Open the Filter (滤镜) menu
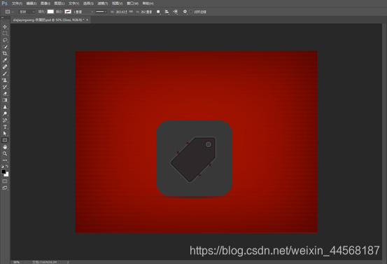 coord(102,4)
